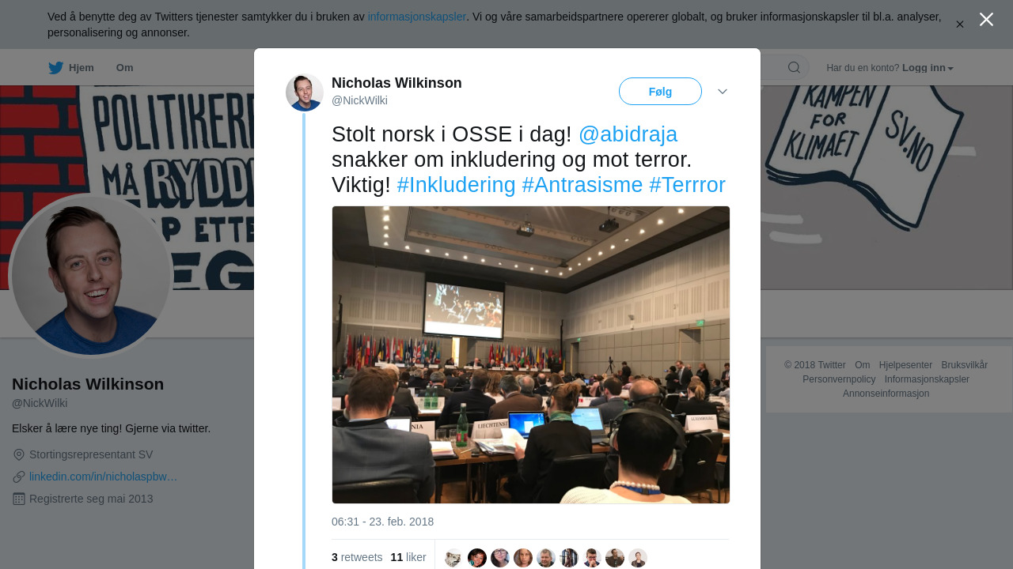Click the search magnifier icon
The width and height of the screenshot is (1013, 569).
pos(794,67)
